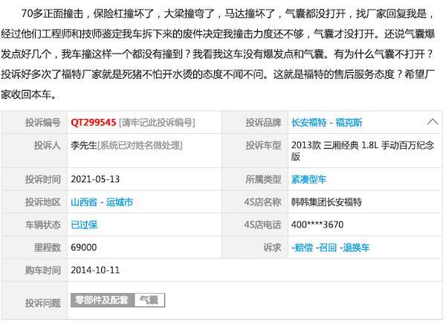Image resolution: width=446 pixels, height=322 pixels.
Task: Select the 系统已对姓名做处理 note
Action: (140, 145)
